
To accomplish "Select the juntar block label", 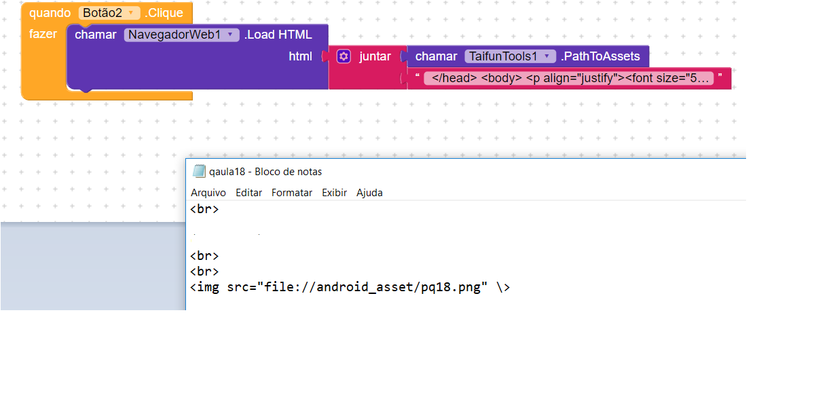I will [375, 56].
